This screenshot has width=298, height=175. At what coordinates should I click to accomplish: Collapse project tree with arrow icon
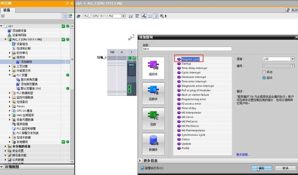(x=72, y=3)
